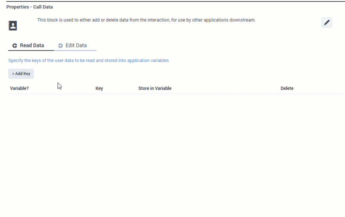345x217 pixels.
Task: Click the divider line above Properties title
Action: [176, 1]
